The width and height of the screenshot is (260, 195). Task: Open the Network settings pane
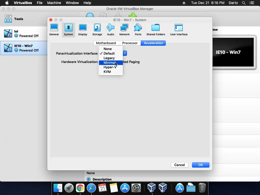pyautogui.click(x=124, y=30)
